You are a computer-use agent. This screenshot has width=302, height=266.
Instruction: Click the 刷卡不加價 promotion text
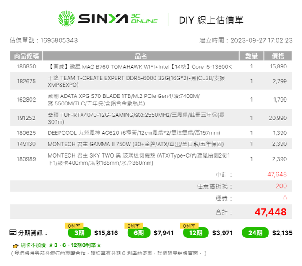[x=33, y=245]
